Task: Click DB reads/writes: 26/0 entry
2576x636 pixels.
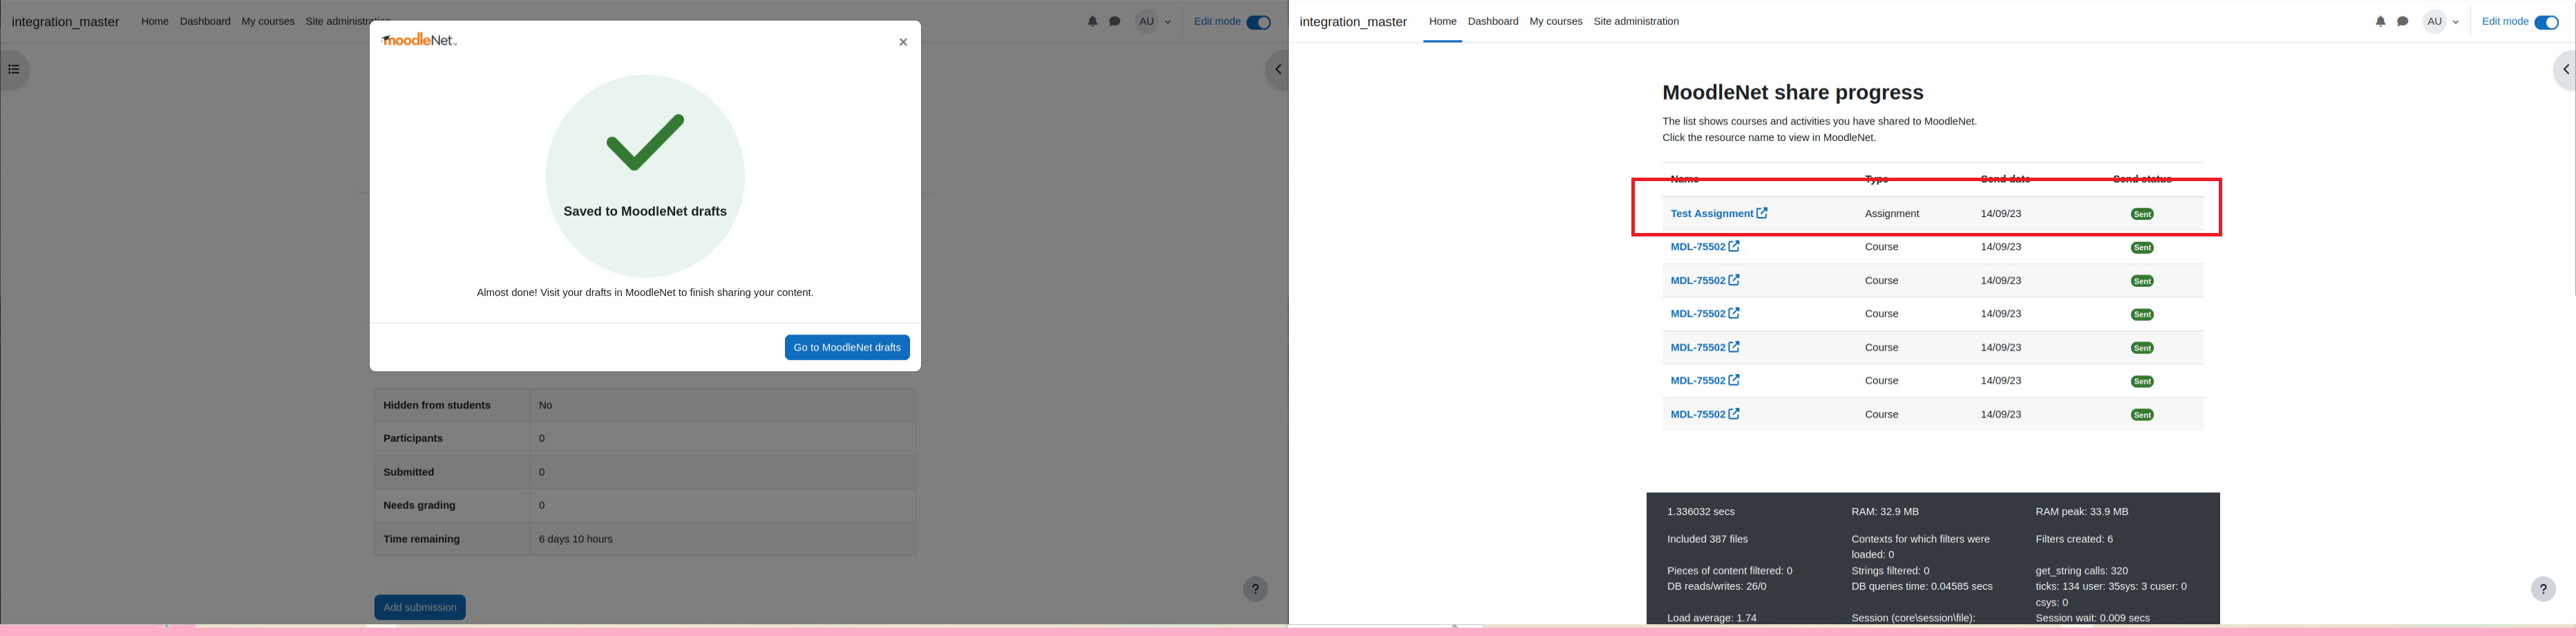Action: (1716, 587)
